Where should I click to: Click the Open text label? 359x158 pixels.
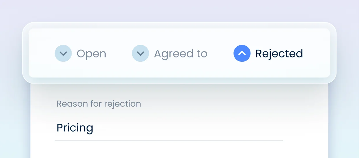tap(91, 54)
